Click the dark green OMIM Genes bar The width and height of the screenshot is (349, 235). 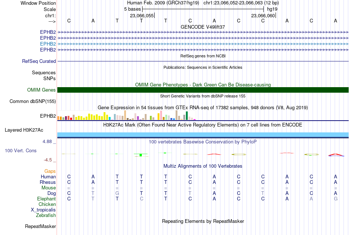pos(203,90)
